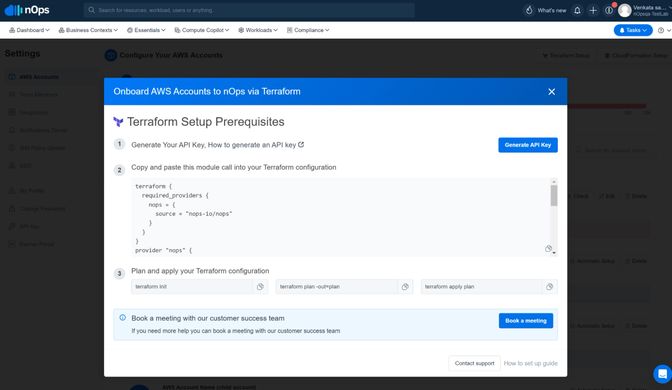Screen dimensions: 672x390
Task: Click the Terraform Setup button behind dialog
Action: [x=566, y=55]
